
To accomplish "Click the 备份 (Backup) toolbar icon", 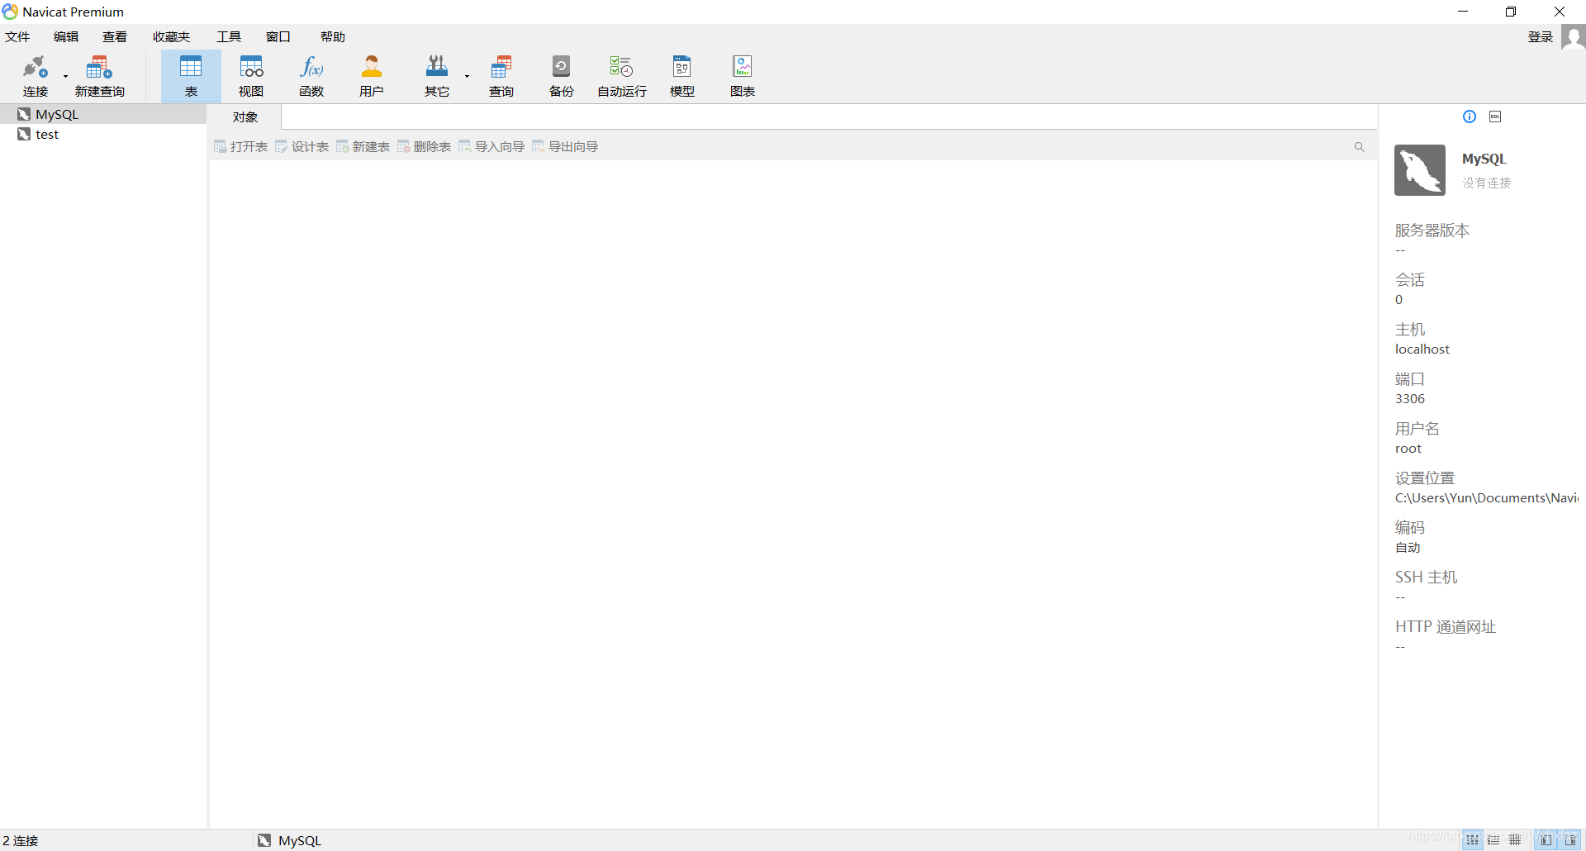I will (562, 76).
